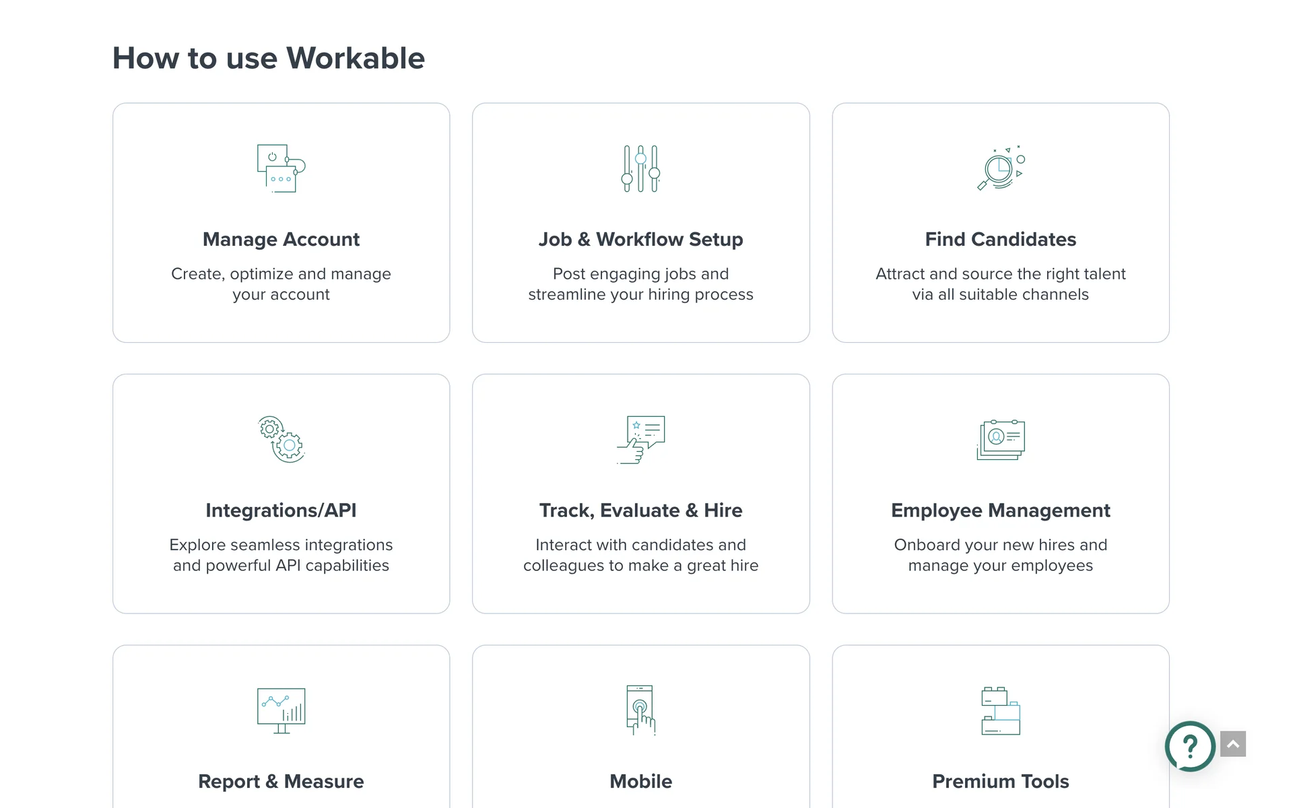Click the Employee Management ID card icon
The width and height of the screenshot is (1293, 808).
pos(1000,439)
